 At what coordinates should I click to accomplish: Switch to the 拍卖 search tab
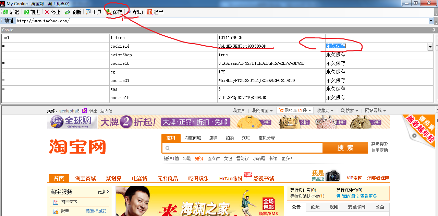(230, 138)
